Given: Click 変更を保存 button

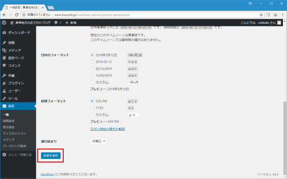Looking at the screenshot, I should 51,156.
